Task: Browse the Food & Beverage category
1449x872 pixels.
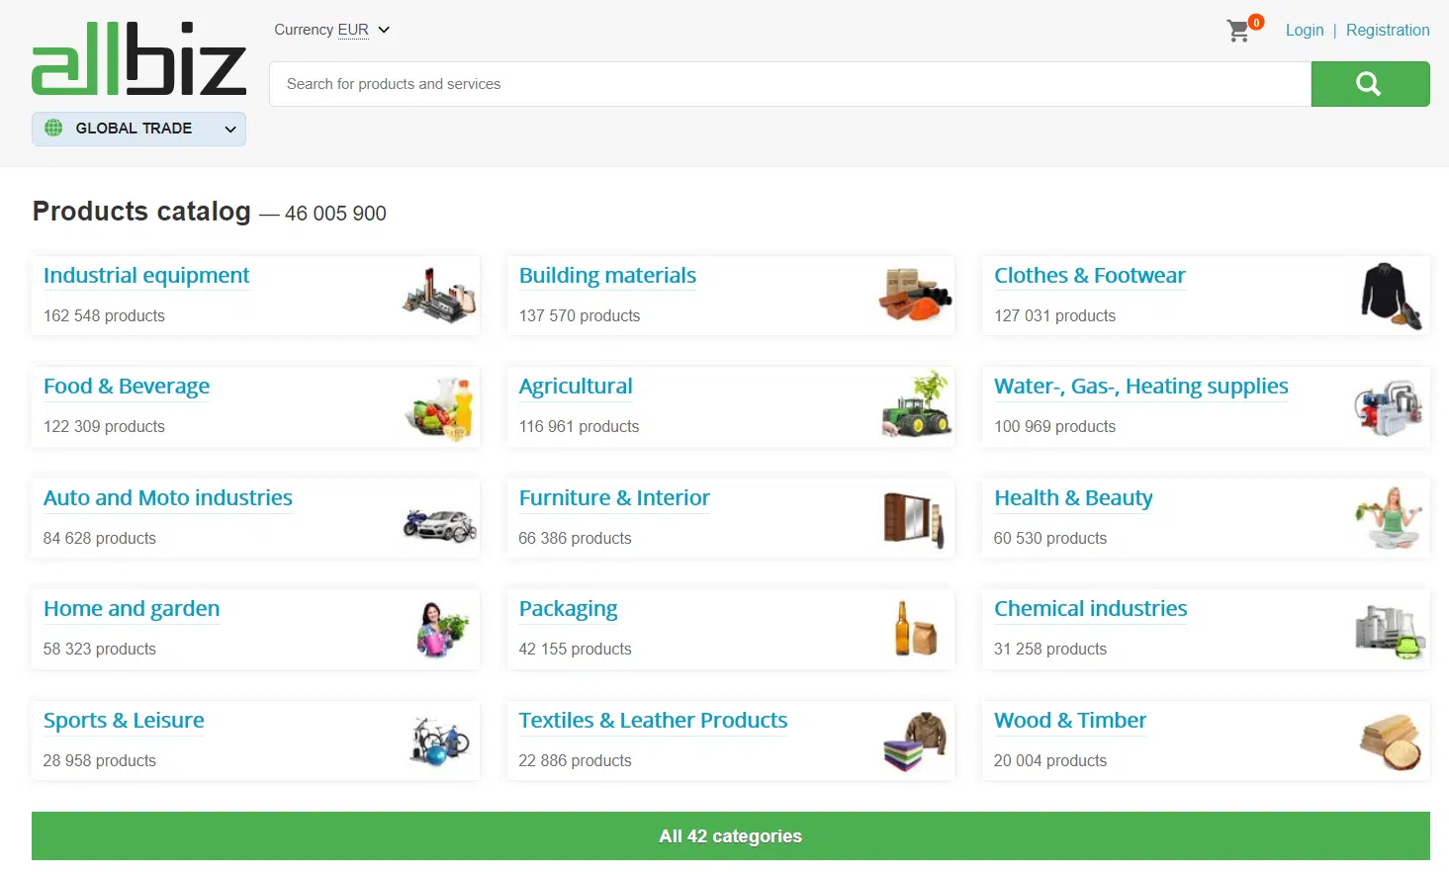Action: [x=127, y=387]
